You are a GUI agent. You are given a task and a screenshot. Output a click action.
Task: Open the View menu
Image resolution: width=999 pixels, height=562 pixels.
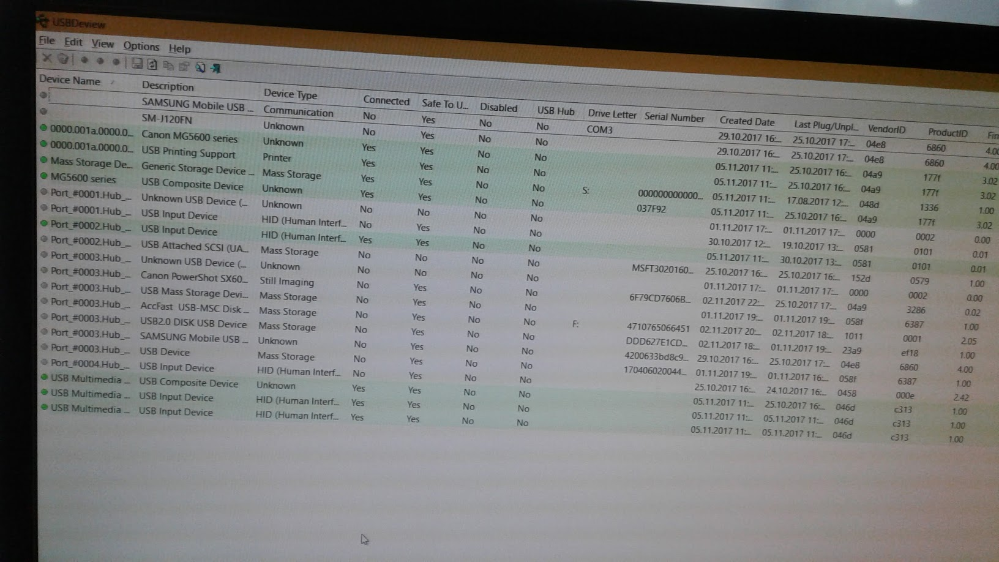[x=103, y=44]
